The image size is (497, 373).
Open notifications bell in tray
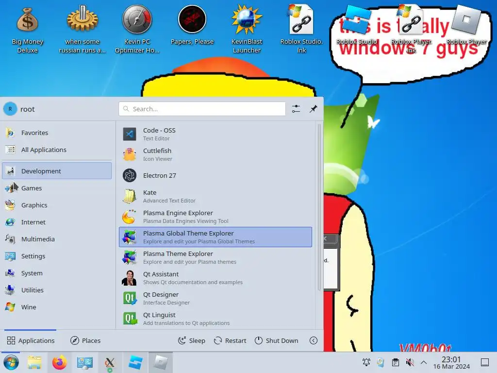366,362
